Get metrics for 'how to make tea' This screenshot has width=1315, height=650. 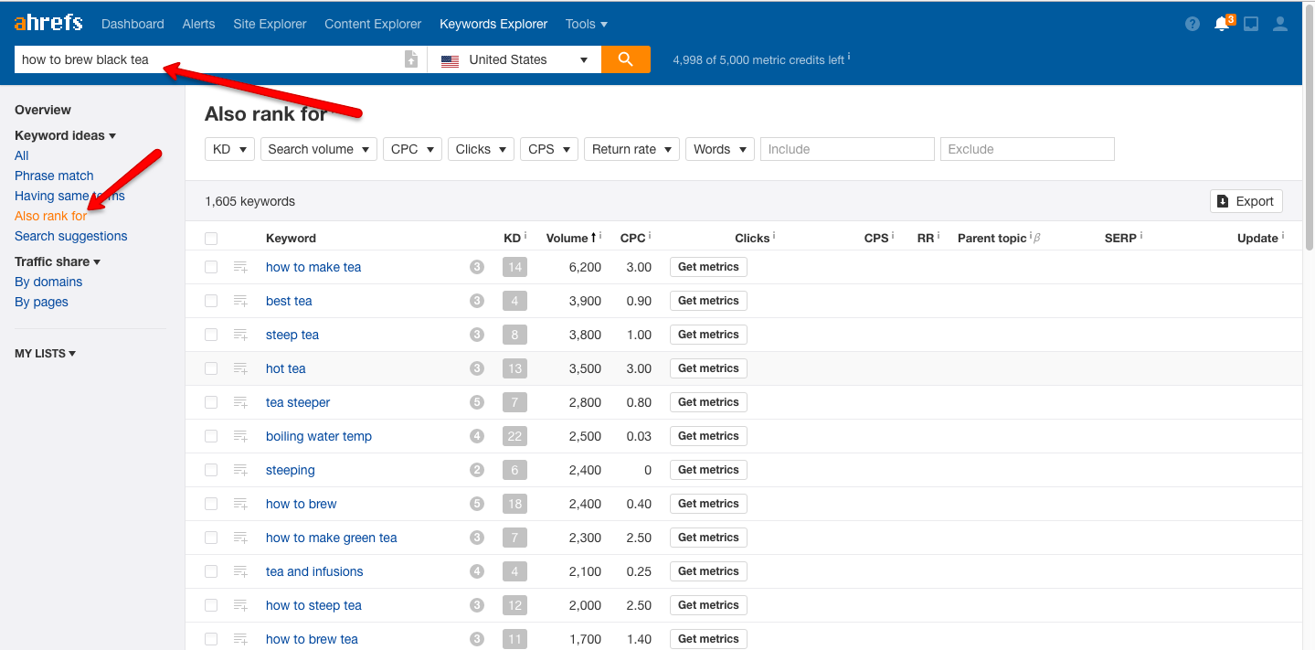(x=708, y=267)
